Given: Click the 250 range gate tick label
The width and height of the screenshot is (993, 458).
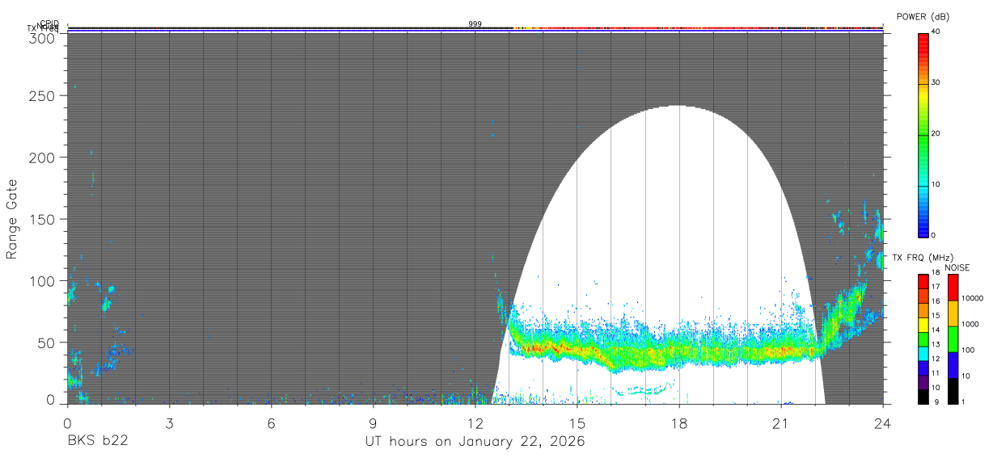Looking at the screenshot, I should tap(42, 96).
